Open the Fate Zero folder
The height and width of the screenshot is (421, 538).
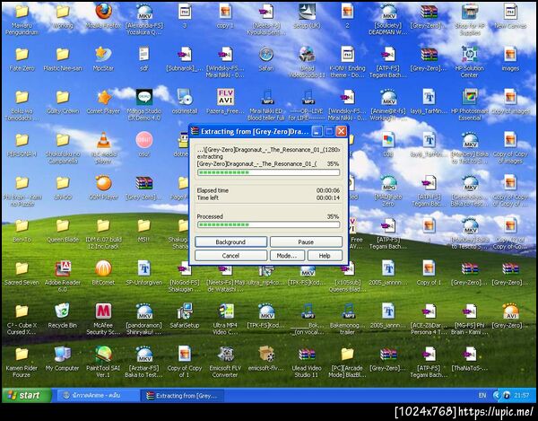point(22,55)
